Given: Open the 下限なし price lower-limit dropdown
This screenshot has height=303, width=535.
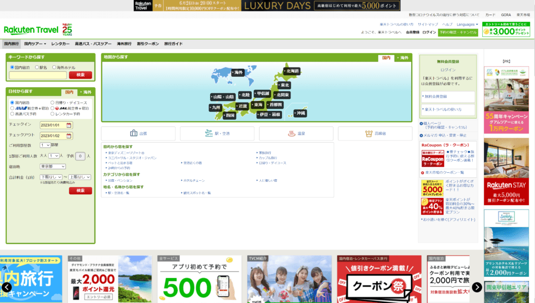Looking at the screenshot, I should 52,177.
